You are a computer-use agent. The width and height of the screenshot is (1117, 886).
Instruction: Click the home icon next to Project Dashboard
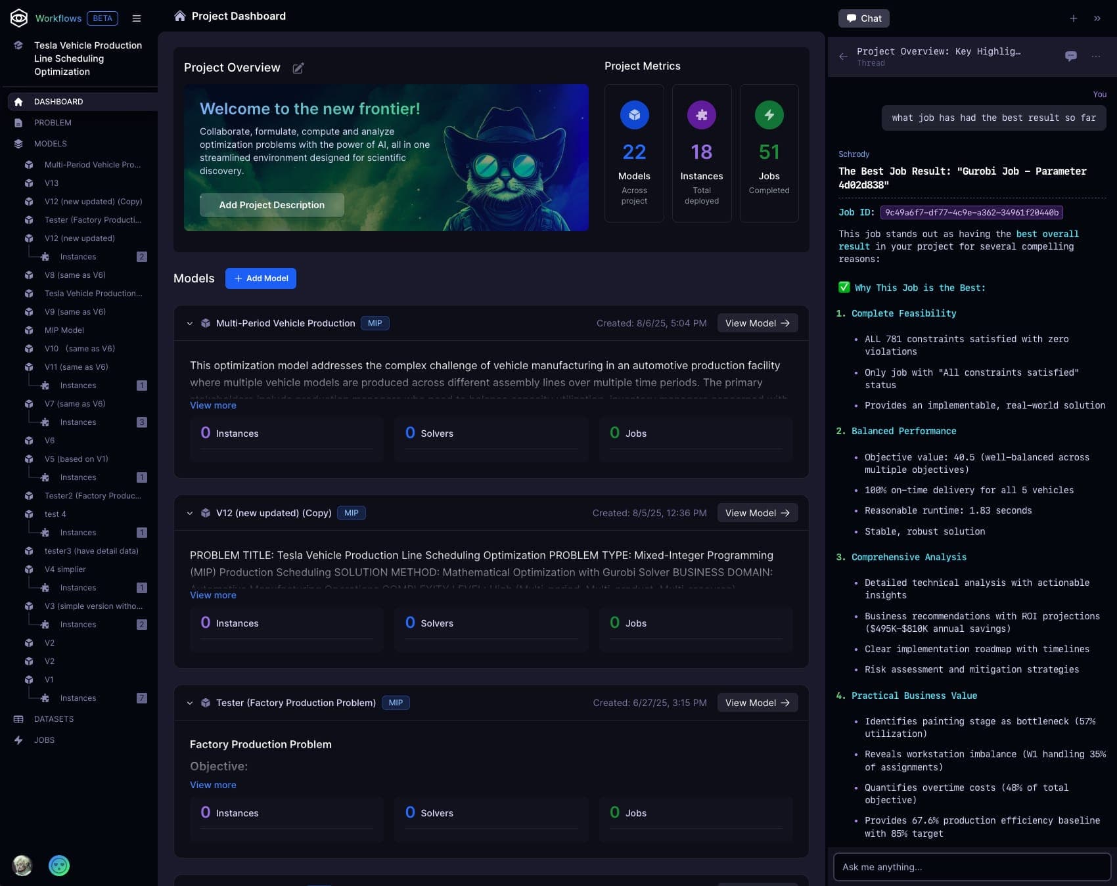coord(179,15)
